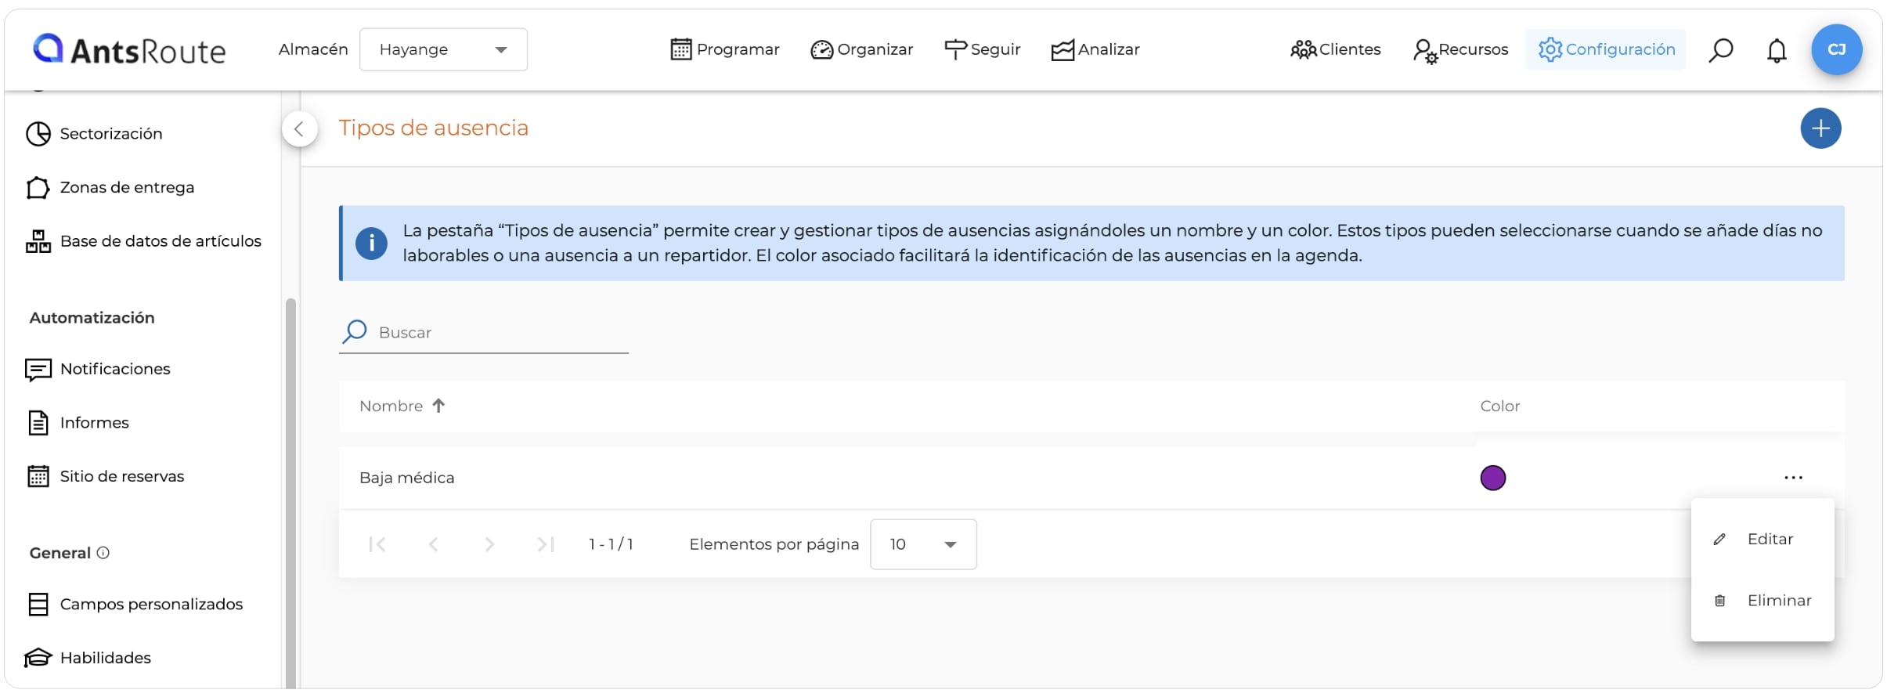1887x697 pixels.
Task: Choose Editar from the context menu
Action: [x=1762, y=539]
